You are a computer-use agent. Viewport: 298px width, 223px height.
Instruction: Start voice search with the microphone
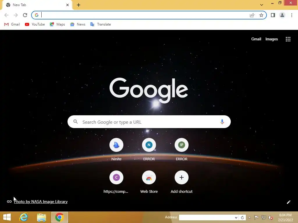[x=222, y=122]
